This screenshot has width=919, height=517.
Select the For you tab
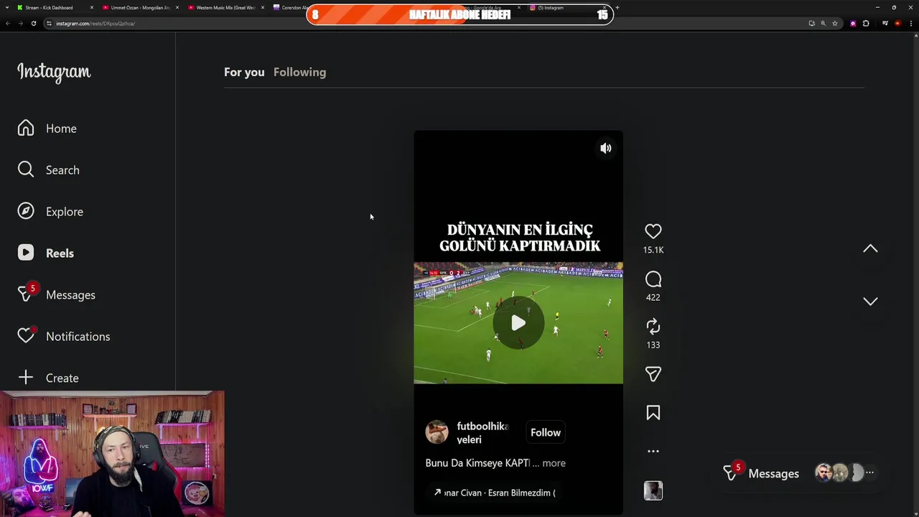tap(244, 72)
